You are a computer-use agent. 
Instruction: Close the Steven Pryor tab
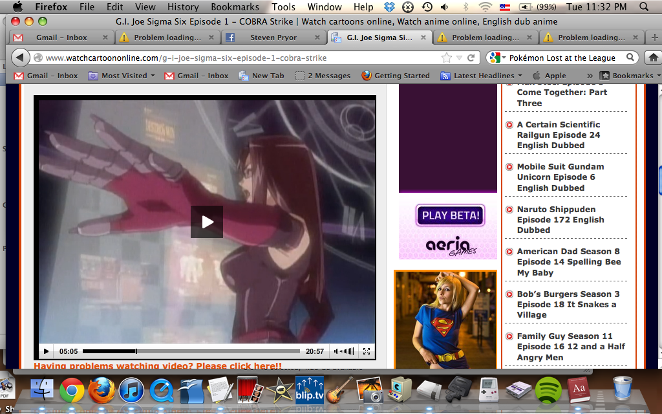click(317, 38)
